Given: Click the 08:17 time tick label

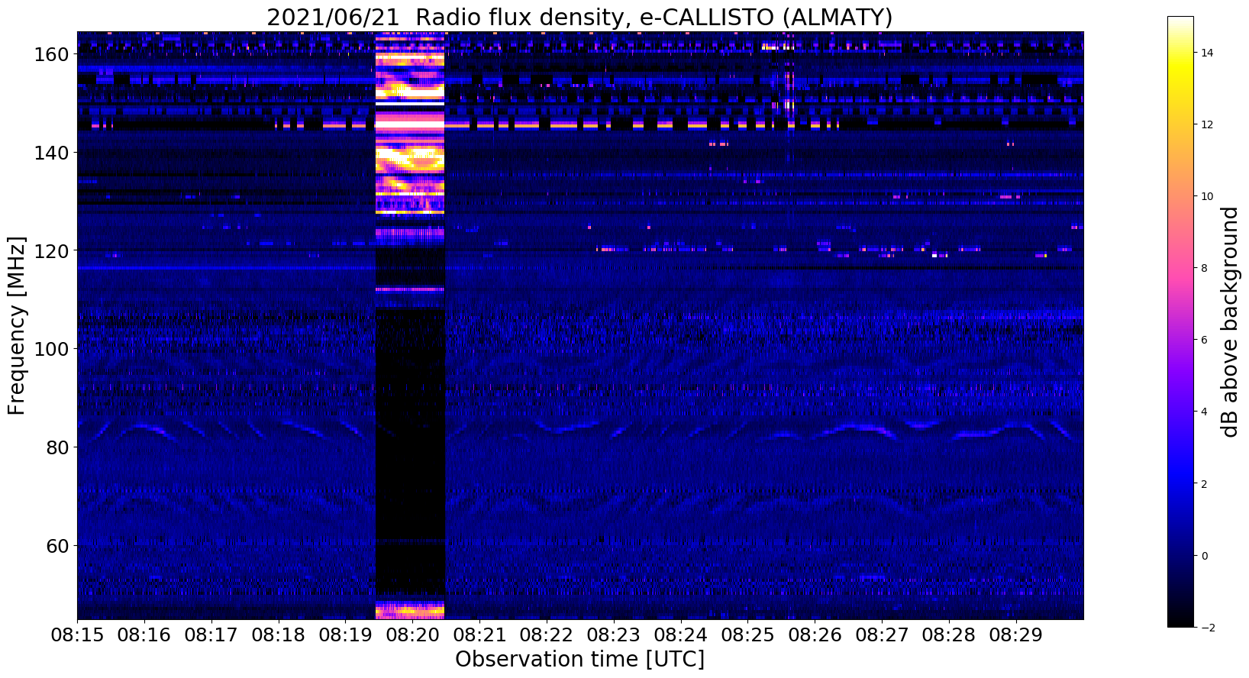Looking at the screenshot, I should click(x=211, y=634).
